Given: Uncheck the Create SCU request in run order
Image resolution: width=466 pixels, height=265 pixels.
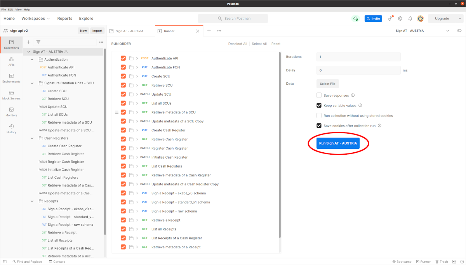Looking at the screenshot, I should (x=123, y=76).
